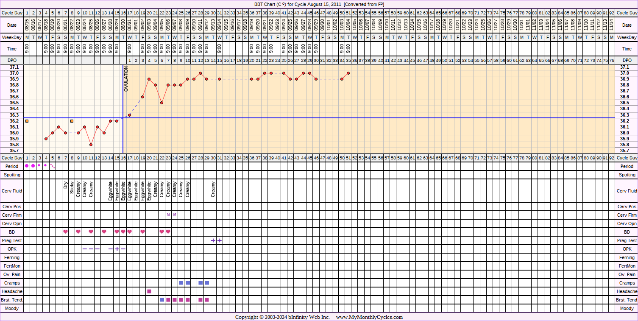This screenshot has width=638, height=321.
Task: Select the 36.5 temperature dip on day 22
Action: (162, 103)
